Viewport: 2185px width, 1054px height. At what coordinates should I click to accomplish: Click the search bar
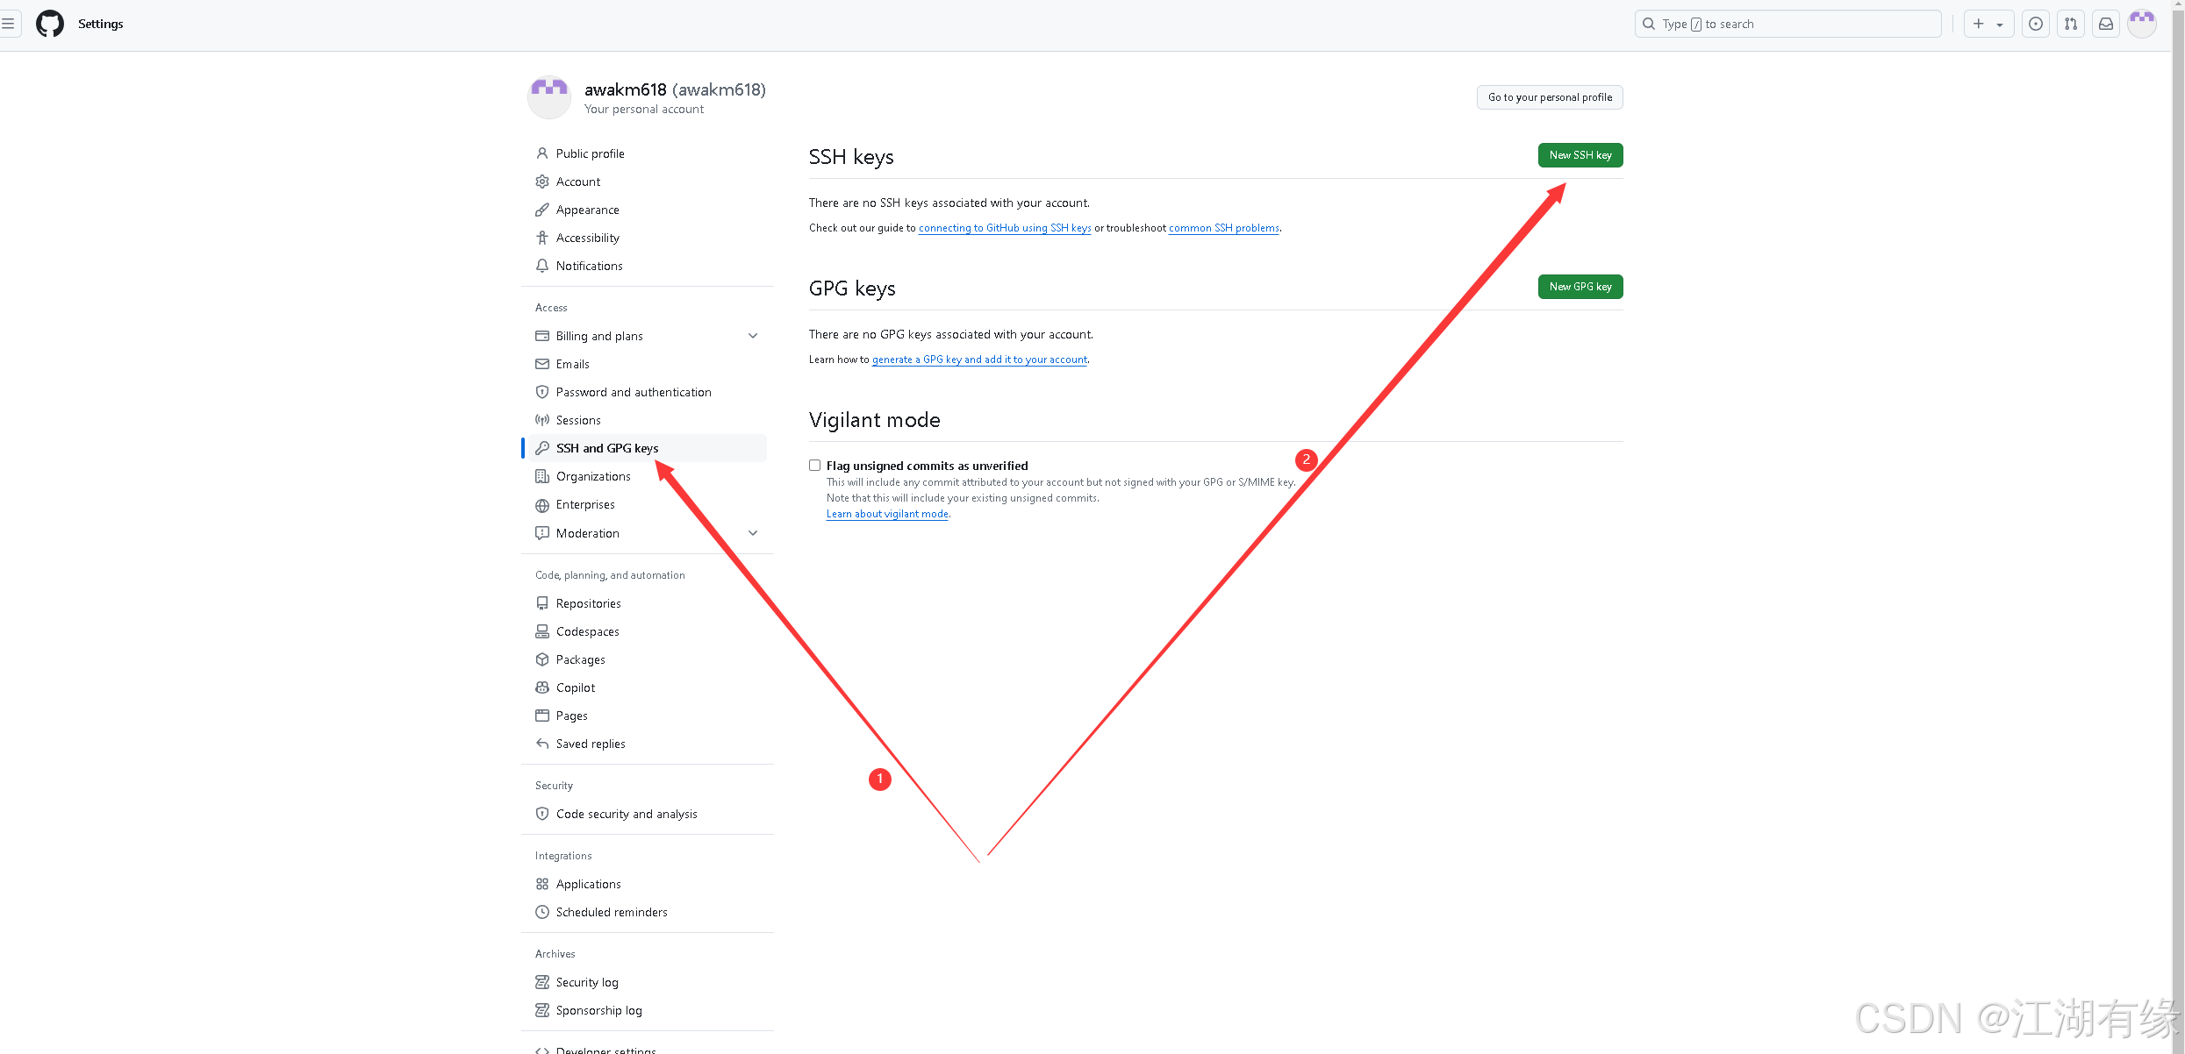click(1787, 24)
